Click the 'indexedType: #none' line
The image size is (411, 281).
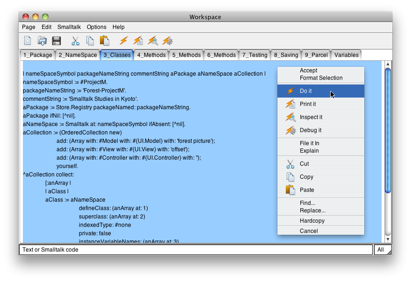(105, 225)
